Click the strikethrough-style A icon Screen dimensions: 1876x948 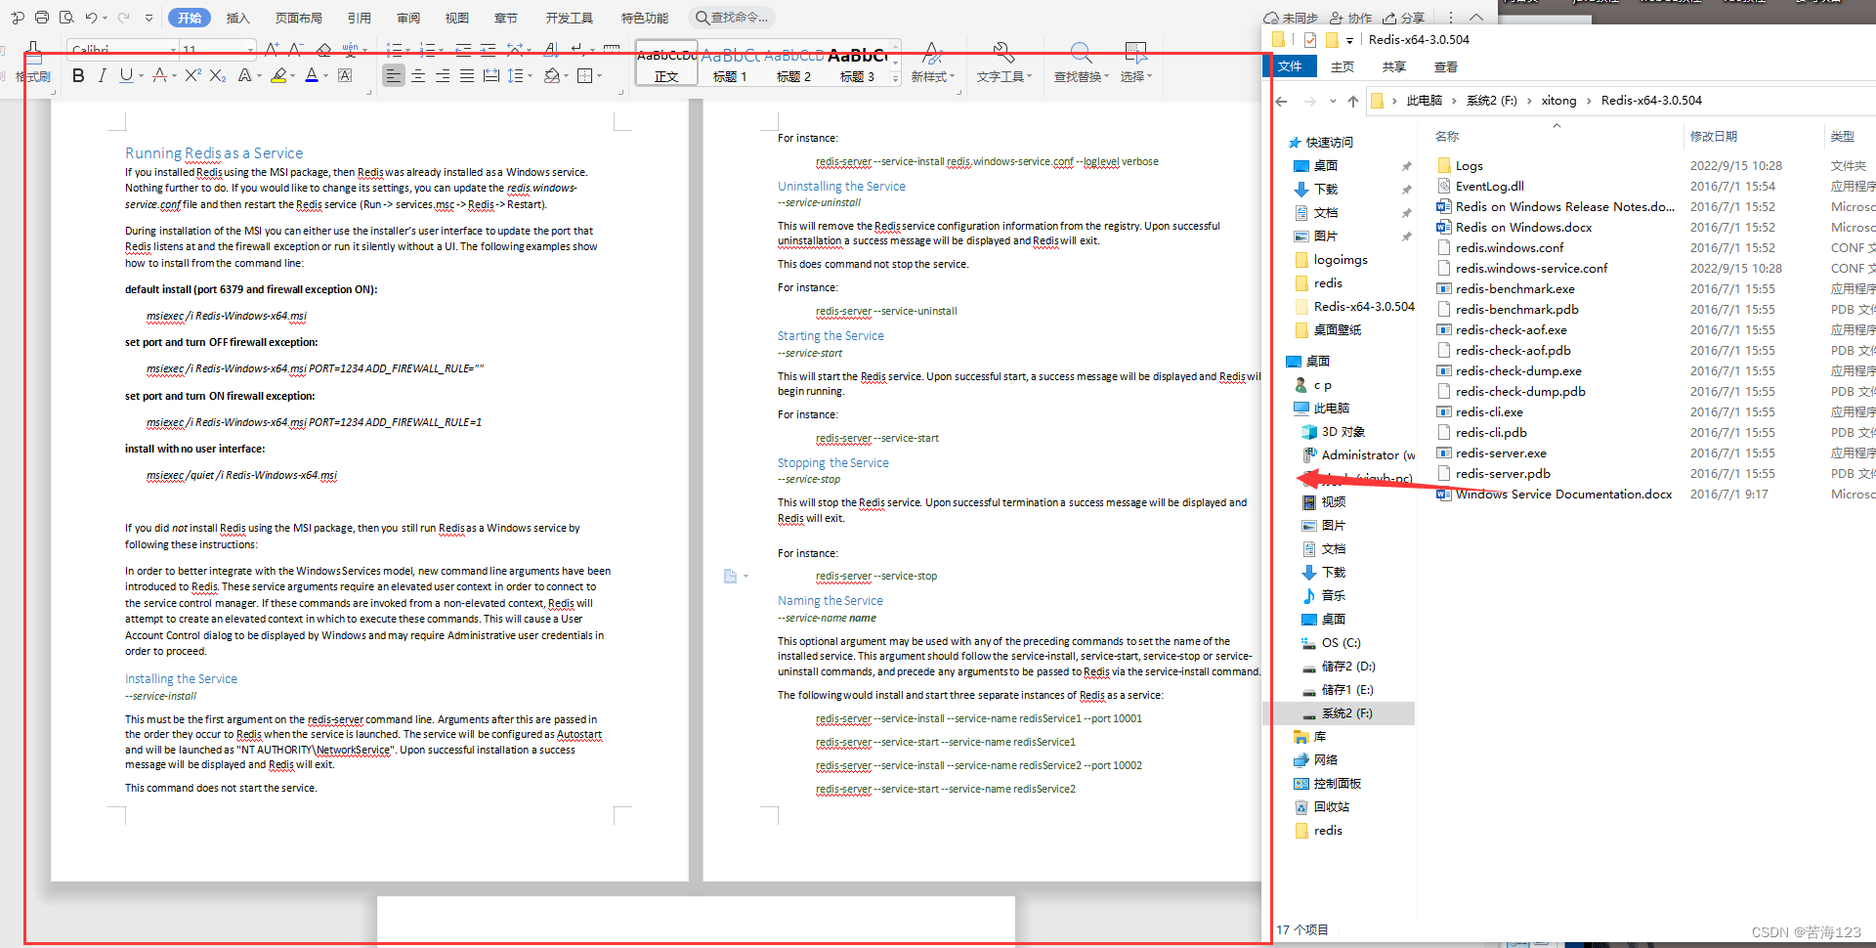[x=159, y=75]
